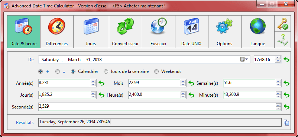
Task: Select the plus (+) radio button
Action: [x=41, y=71]
